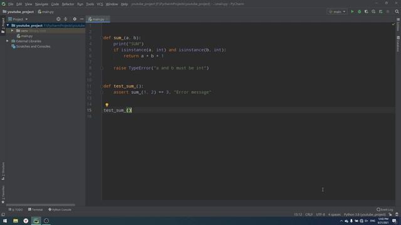
Task: Open the Event Log
Action: (385, 210)
